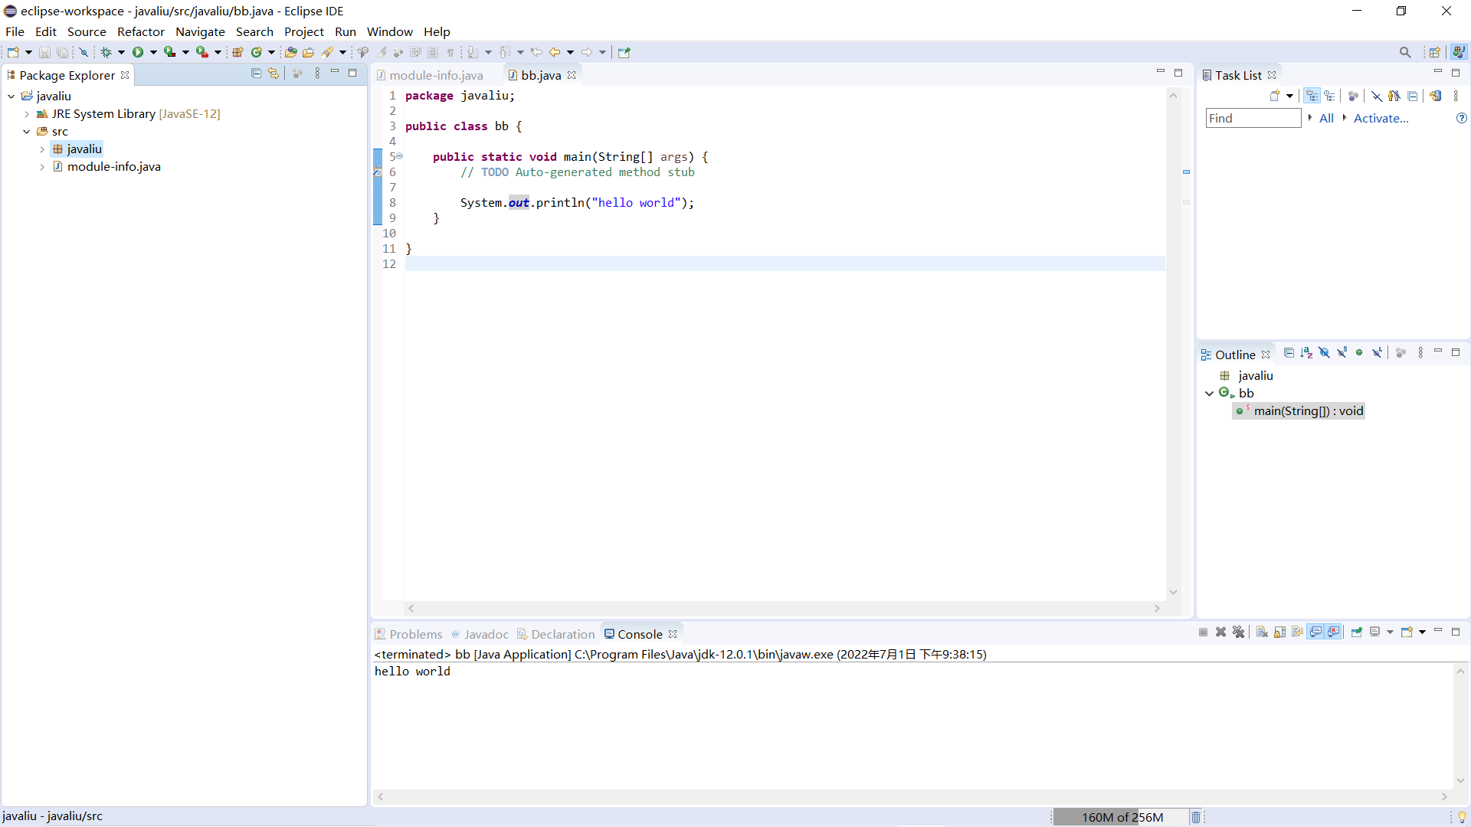1471x827 pixels.
Task: Toggle show console on standard output change
Action: click(1315, 632)
